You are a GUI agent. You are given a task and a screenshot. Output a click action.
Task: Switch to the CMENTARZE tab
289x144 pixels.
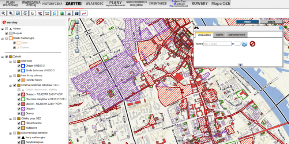[158, 4]
